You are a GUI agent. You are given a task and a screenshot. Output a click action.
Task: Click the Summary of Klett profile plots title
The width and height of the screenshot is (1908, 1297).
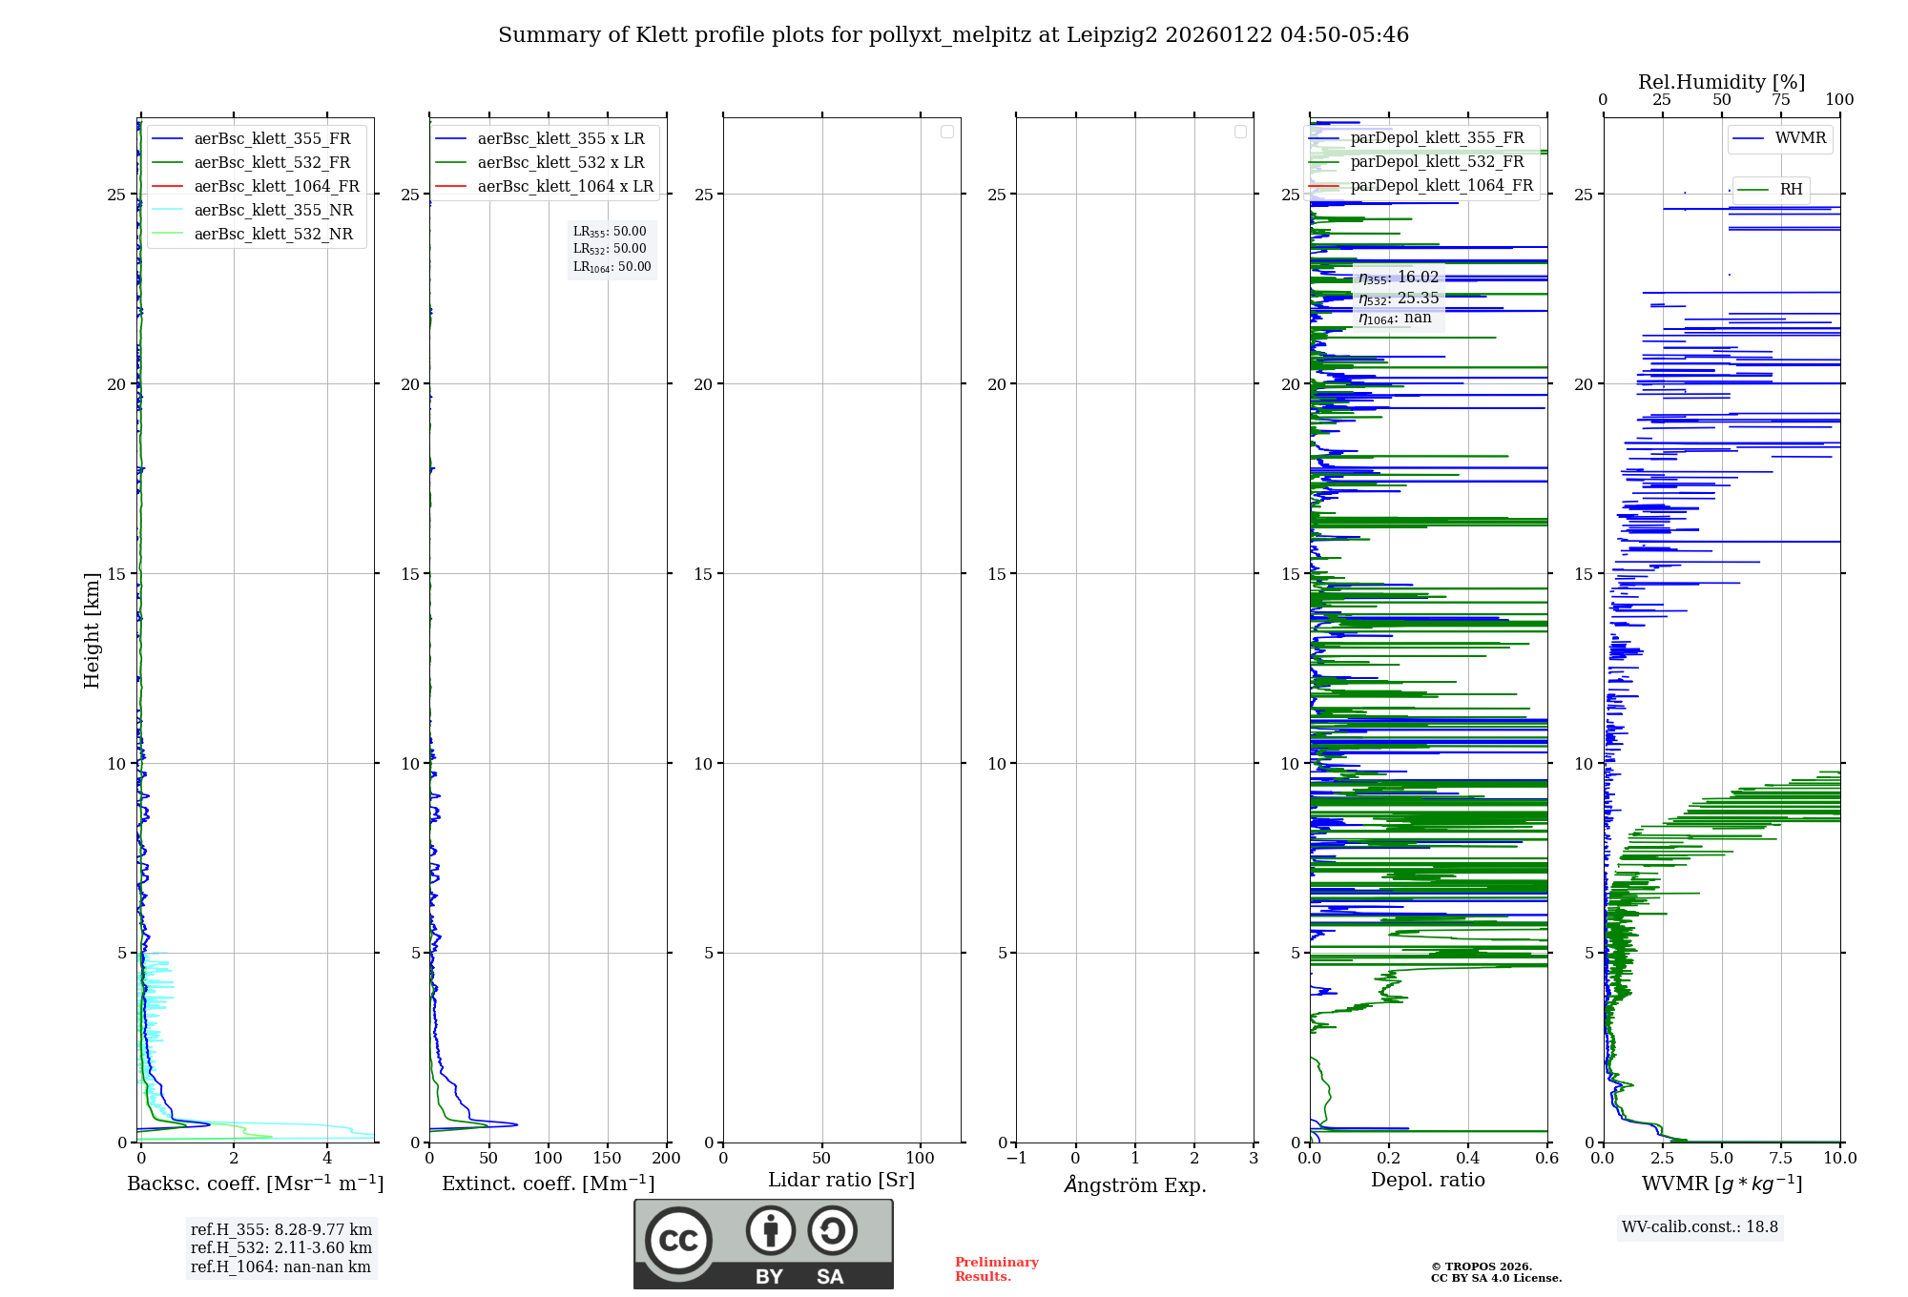[x=953, y=35]
